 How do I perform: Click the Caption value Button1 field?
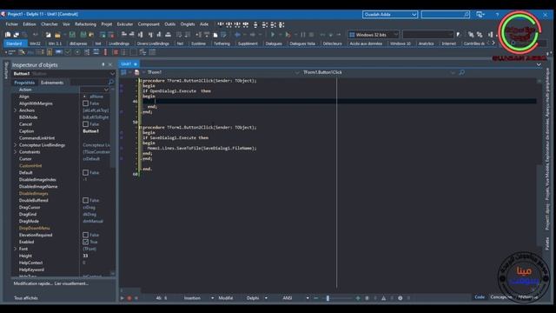(96, 131)
